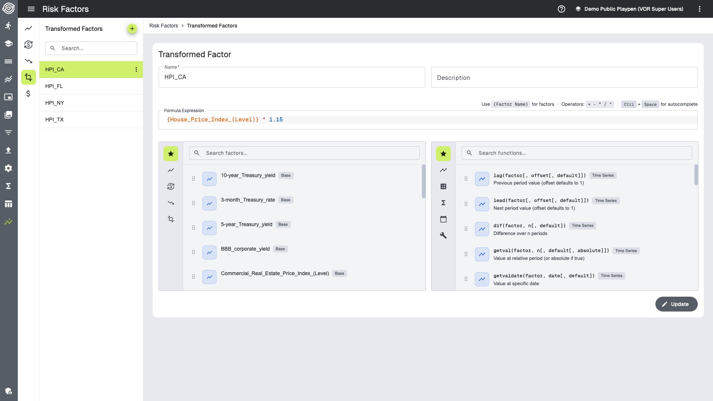
Task: Click the Description text field
Action: 564,78
